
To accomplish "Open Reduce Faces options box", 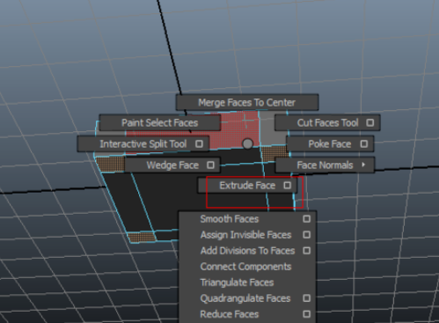I will point(306,314).
